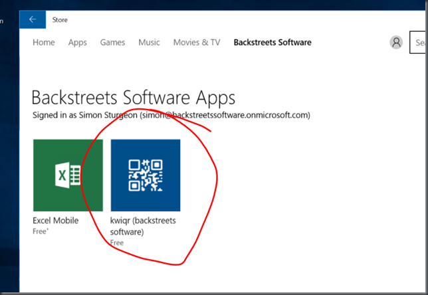Switch to the Apps tab

[x=78, y=43]
